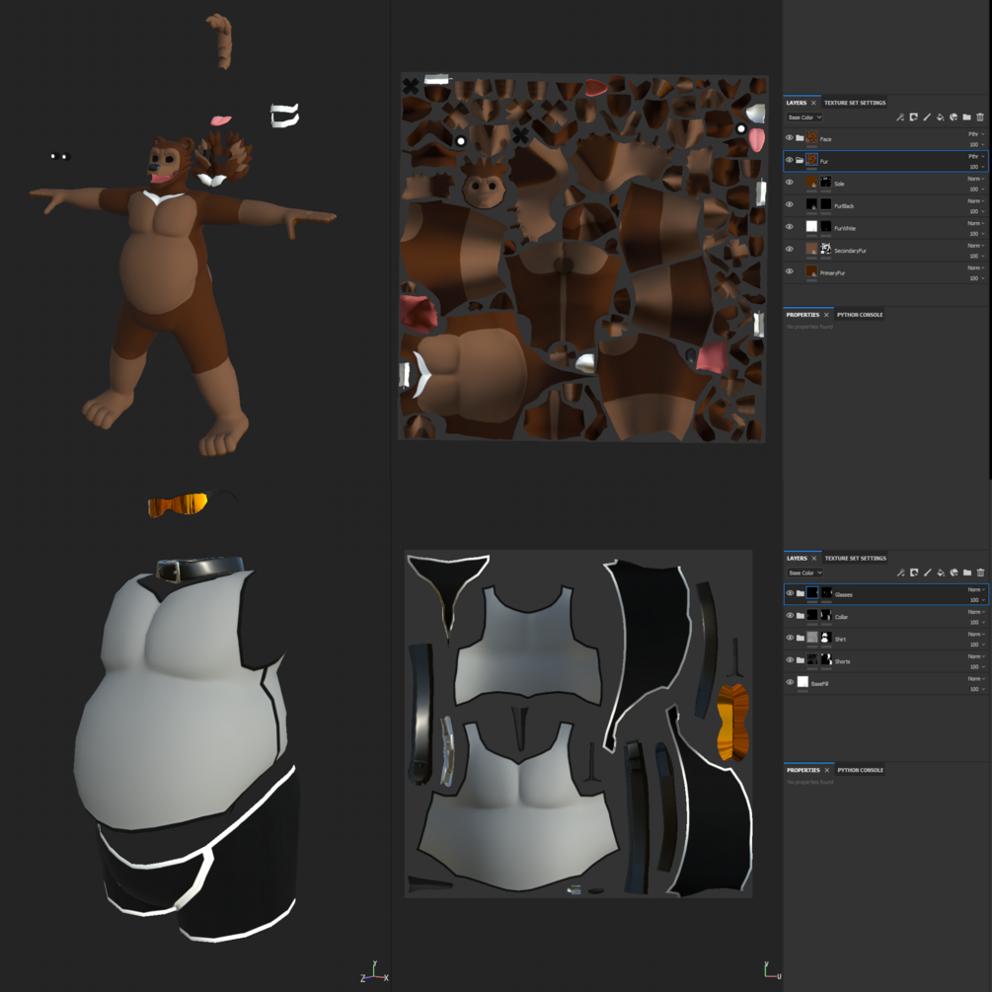
Task: Add a fill layer using the bucket icon in the Face layers panel
Action: coord(940,117)
